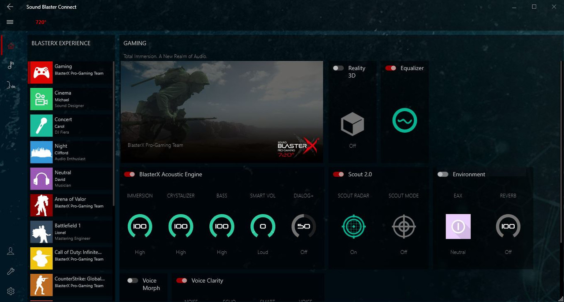Click the Reality 3D cube icon
Viewport: 564px width, 302px height.
tap(352, 124)
